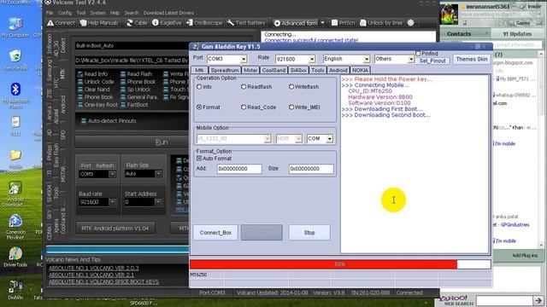Click the Set_Pinout button

click(432, 61)
